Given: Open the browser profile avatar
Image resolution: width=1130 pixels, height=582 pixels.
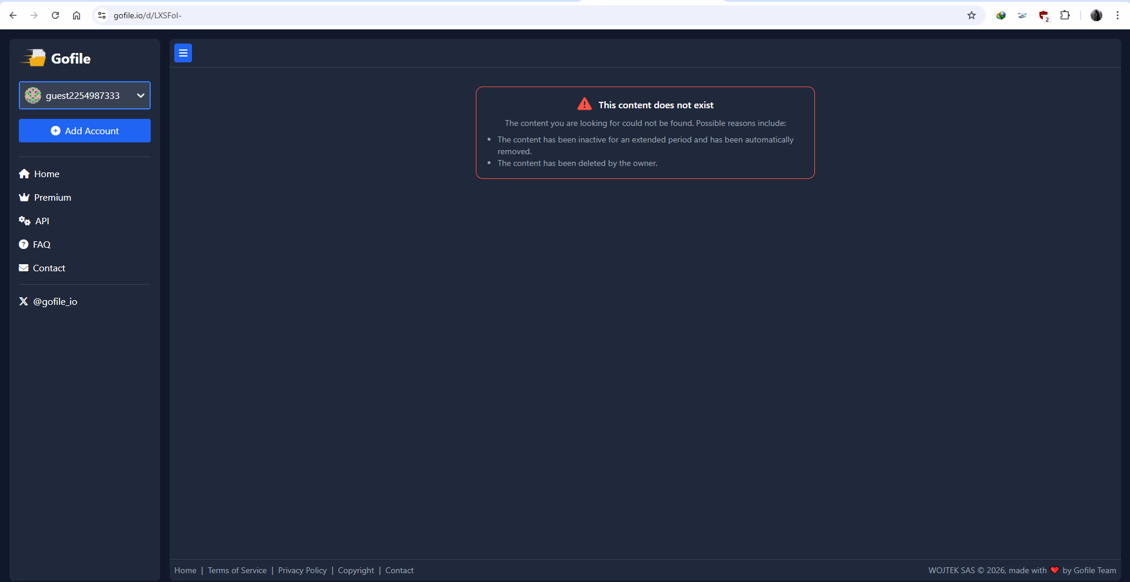Looking at the screenshot, I should (x=1096, y=15).
